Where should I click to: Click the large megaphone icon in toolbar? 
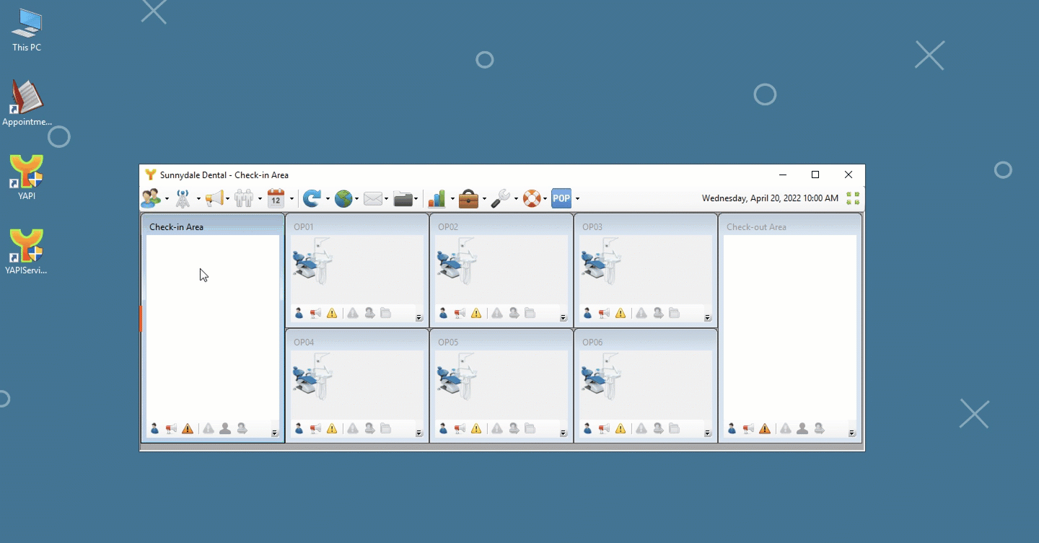pos(214,198)
